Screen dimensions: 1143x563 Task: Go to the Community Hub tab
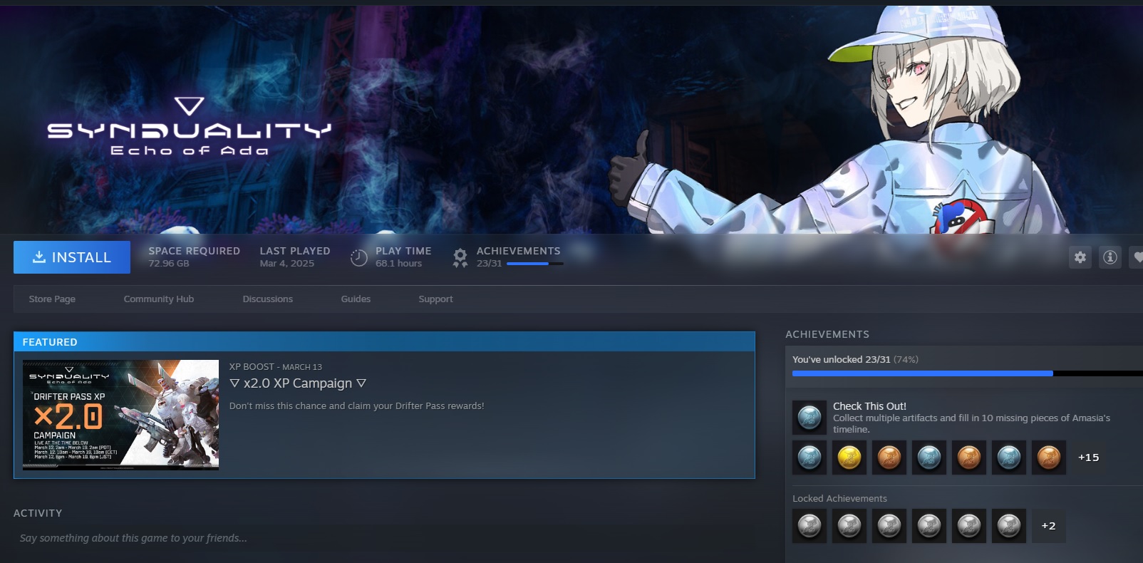click(159, 299)
